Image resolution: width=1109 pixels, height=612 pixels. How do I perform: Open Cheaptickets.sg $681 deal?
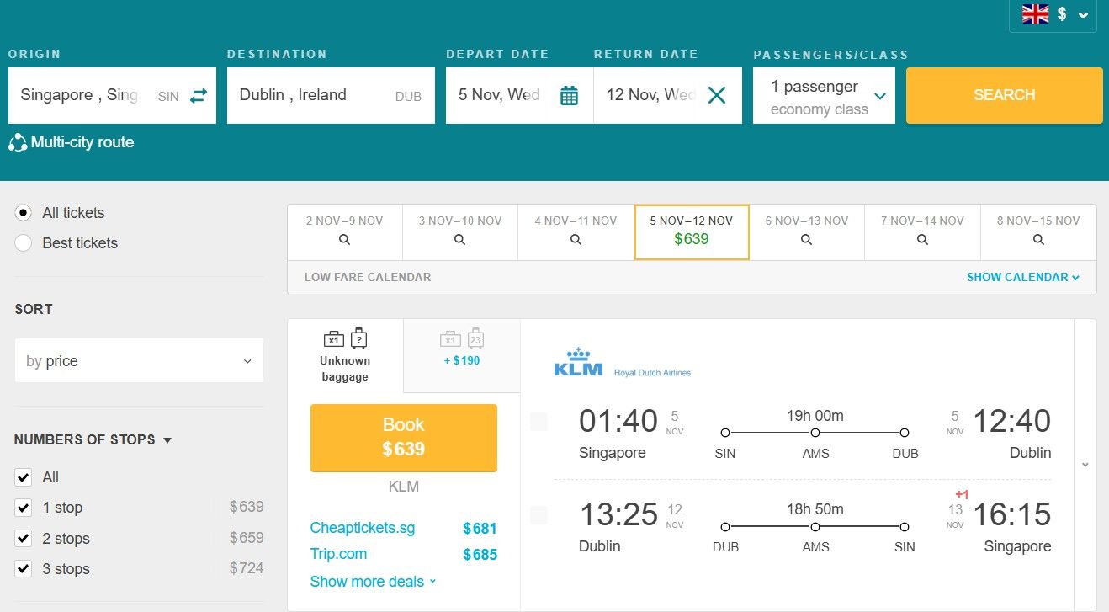point(404,529)
